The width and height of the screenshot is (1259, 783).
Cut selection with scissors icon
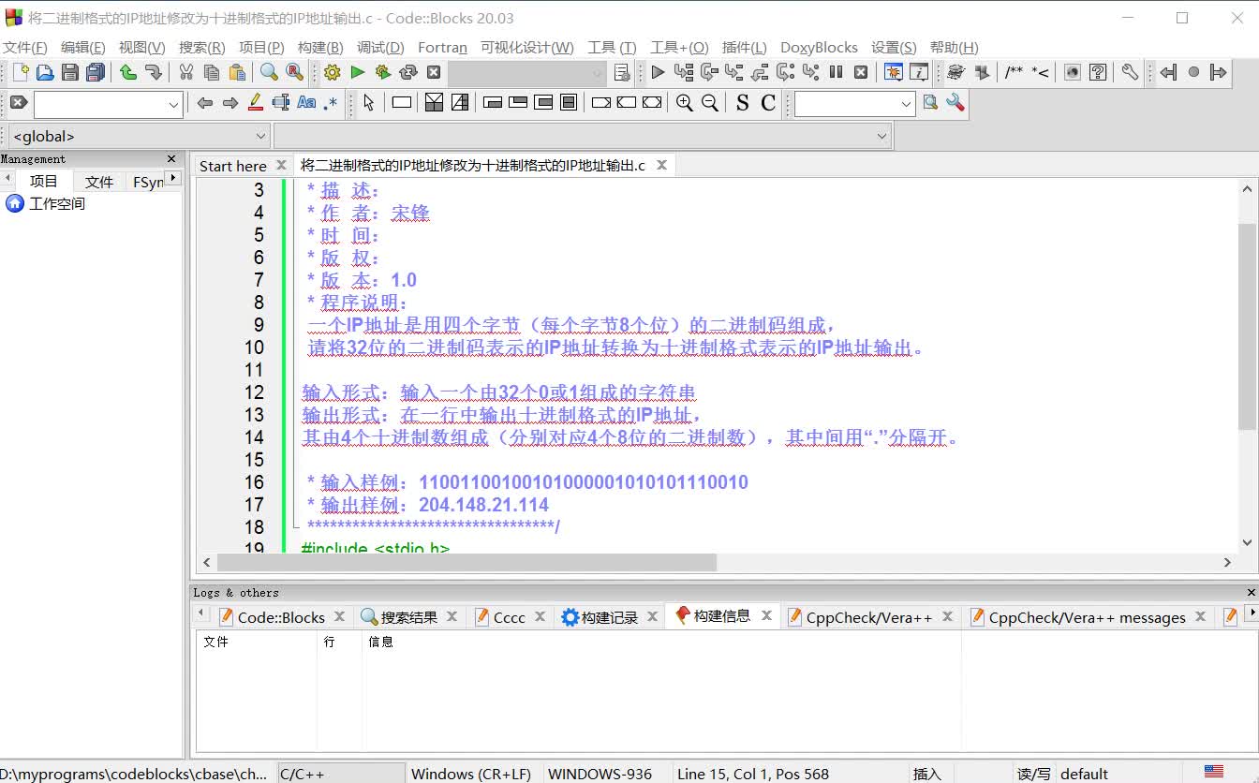(x=186, y=72)
